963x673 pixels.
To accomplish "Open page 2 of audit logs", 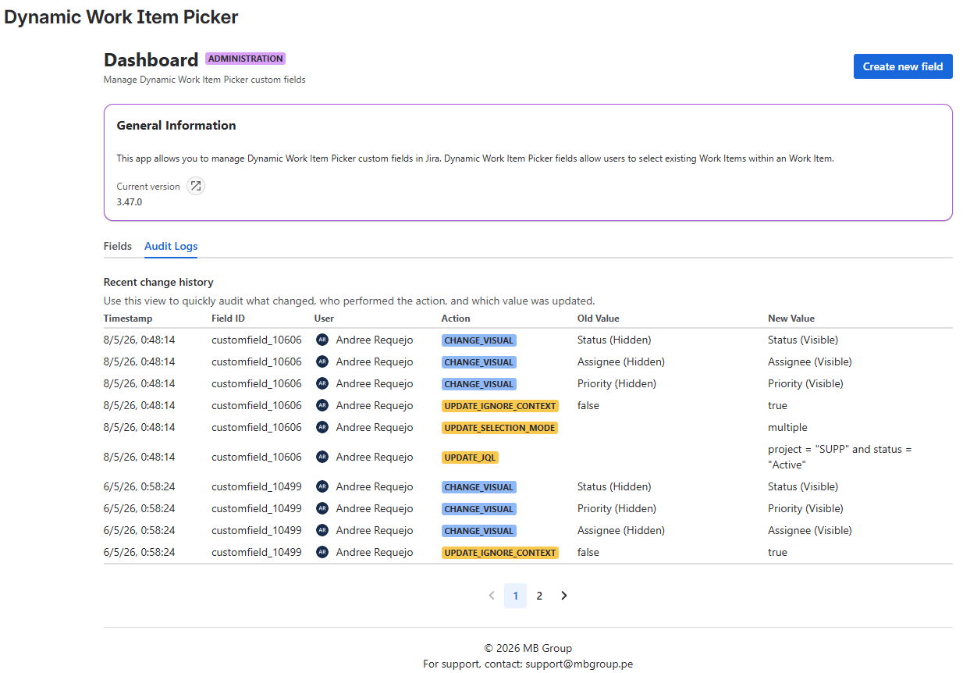I will click(x=539, y=596).
